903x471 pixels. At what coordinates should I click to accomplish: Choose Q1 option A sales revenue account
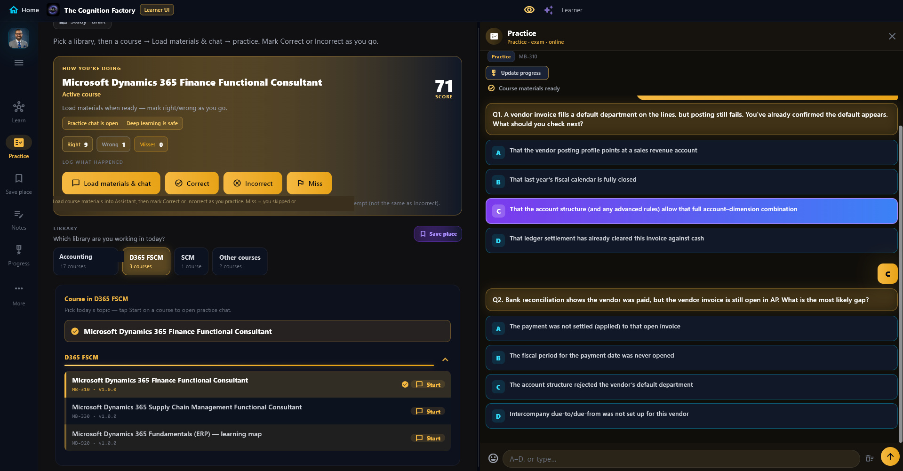click(x=691, y=152)
